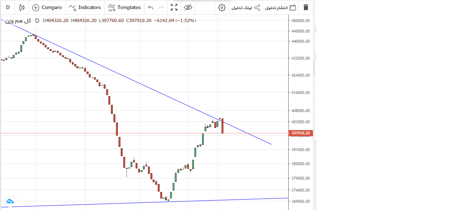Click the 385000.00 price axis label
Viewport: 462px width, 210px height.
click(x=301, y=164)
